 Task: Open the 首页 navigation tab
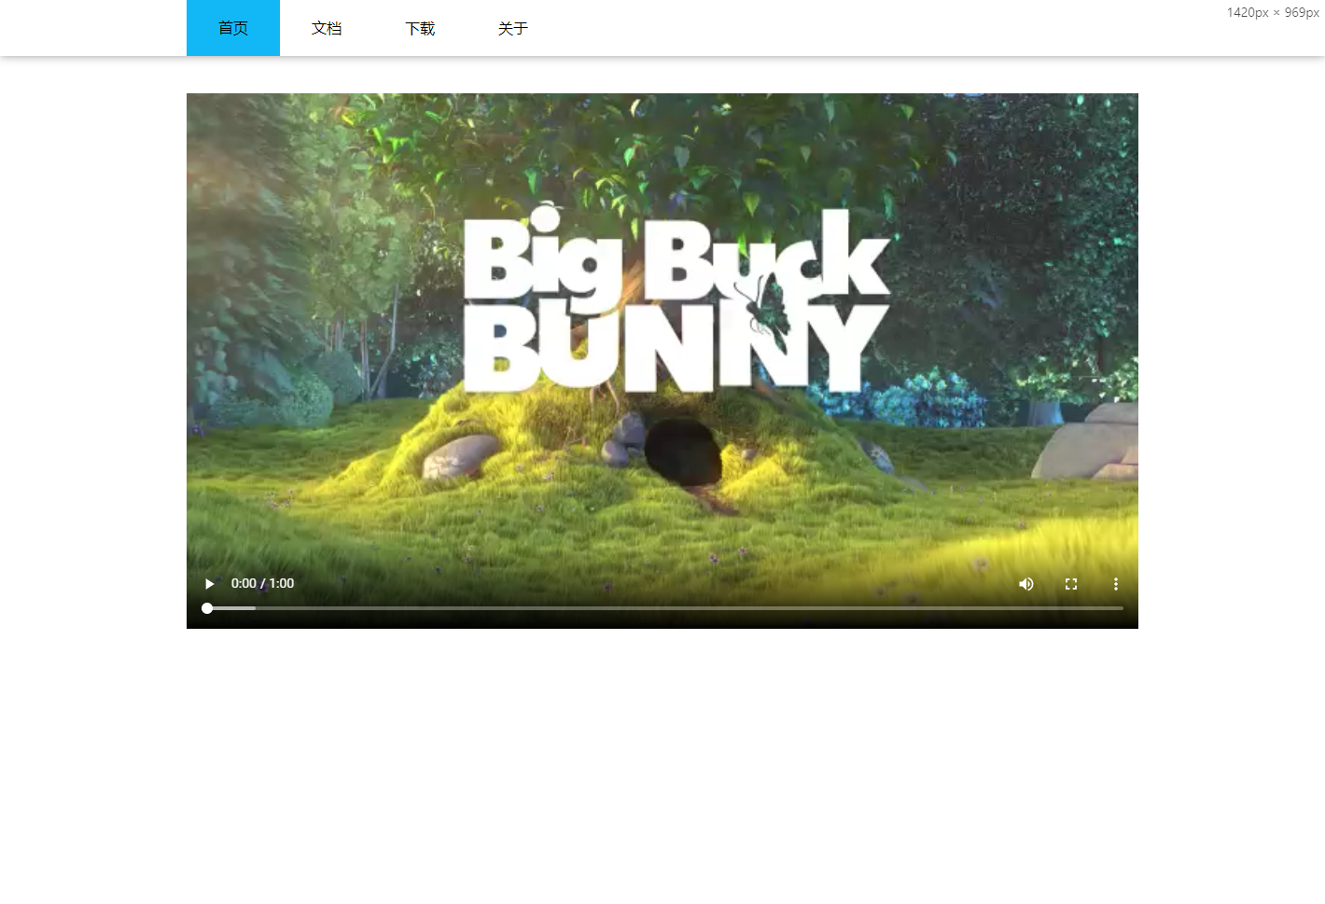coord(233,28)
